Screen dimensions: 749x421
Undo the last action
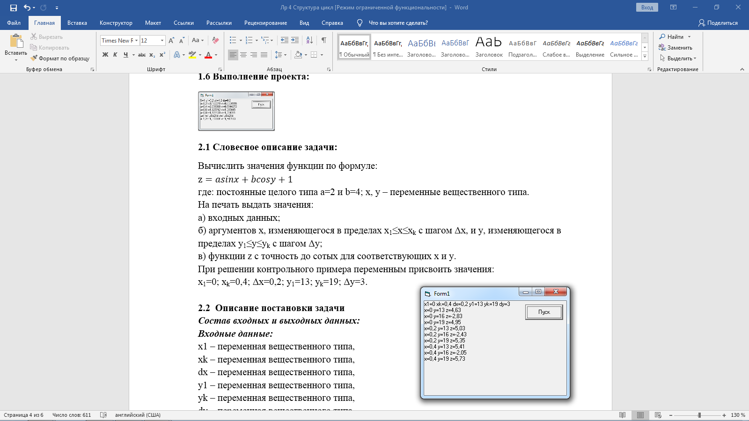click(27, 7)
